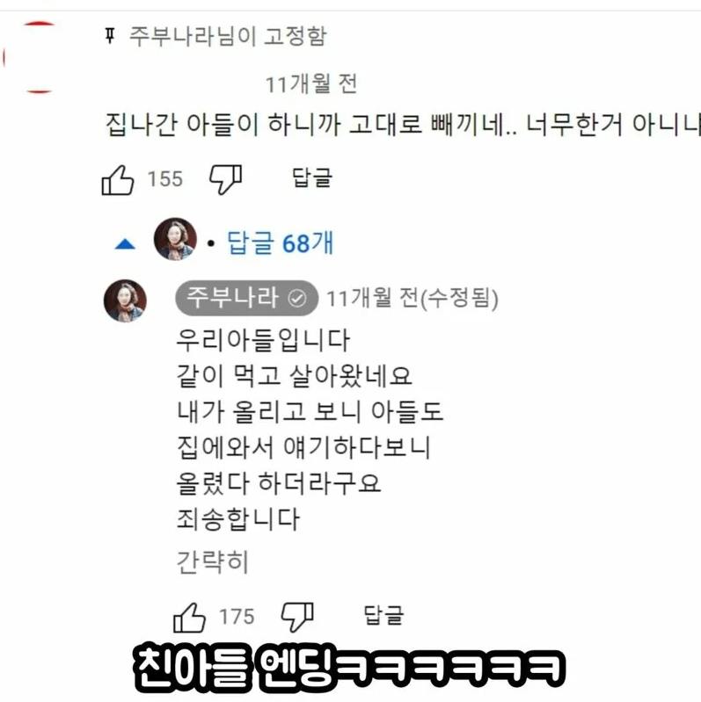The height and width of the screenshot is (702, 701).
Task: Open the pinned comment's 11개월 전 timestamp
Action: [311, 84]
